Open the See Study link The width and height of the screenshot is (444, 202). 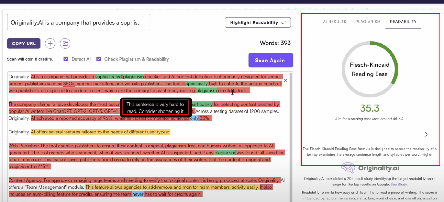(399, 185)
